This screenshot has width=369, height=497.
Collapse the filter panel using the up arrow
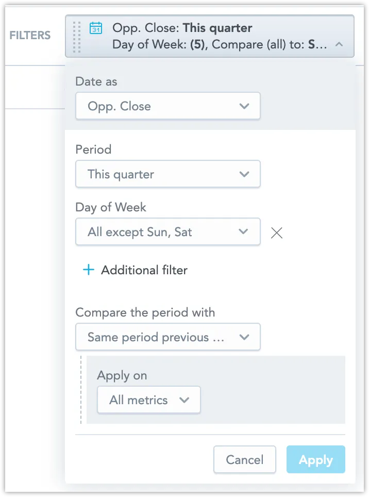point(340,44)
